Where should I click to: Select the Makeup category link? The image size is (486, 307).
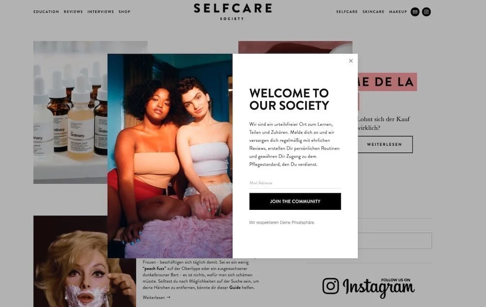pyautogui.click(x=398, y=12)
